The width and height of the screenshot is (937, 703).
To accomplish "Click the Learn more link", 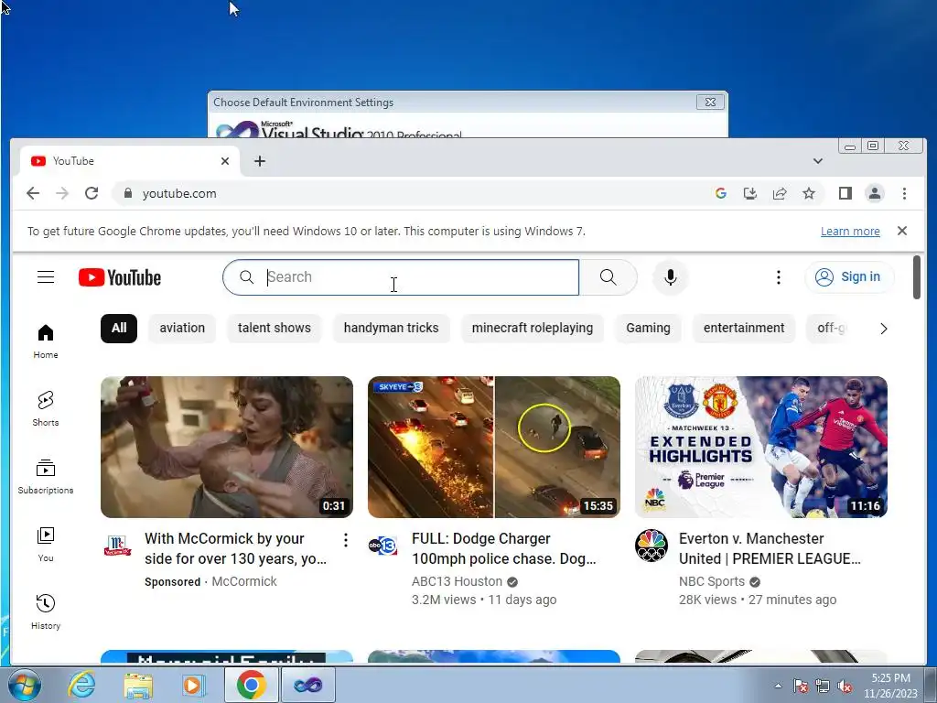I will point(850,232).
